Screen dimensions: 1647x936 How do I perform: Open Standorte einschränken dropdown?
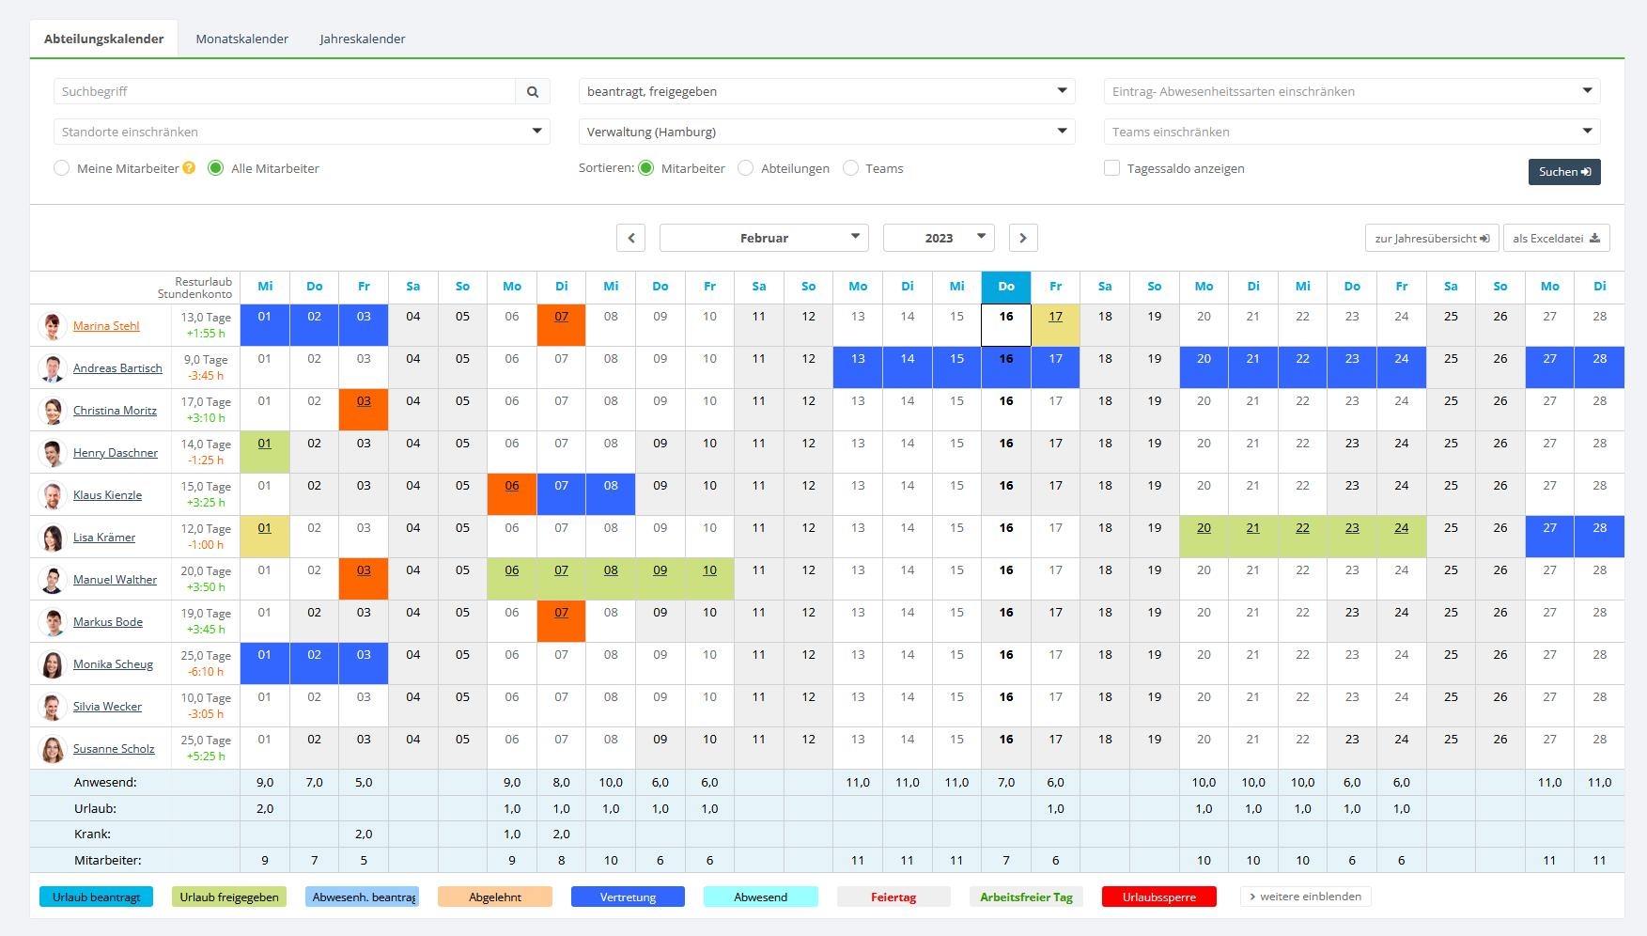click(x=302, y=132)
